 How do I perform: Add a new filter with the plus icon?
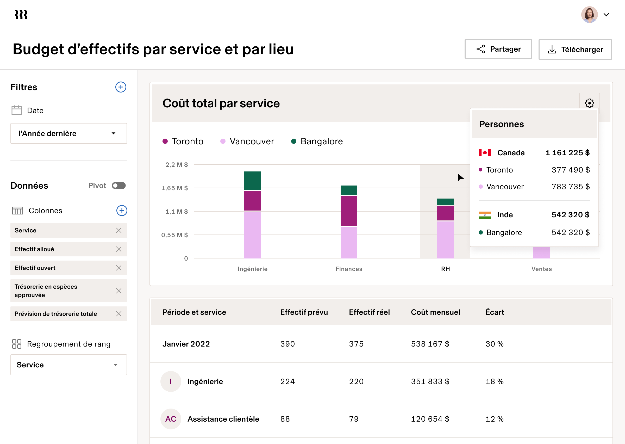121,87
